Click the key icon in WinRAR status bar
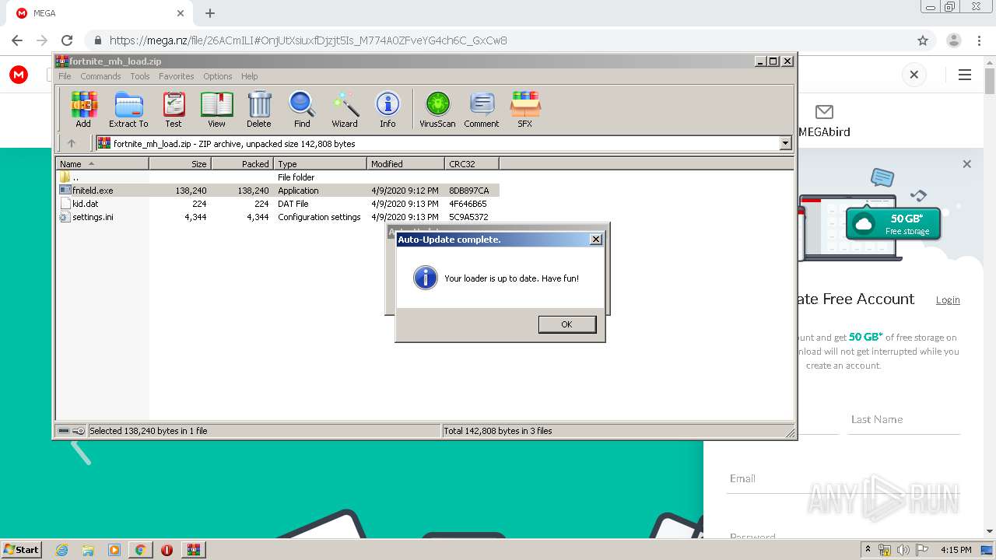The height and width of the screenshot is (560, 996). tap(79, 431)
